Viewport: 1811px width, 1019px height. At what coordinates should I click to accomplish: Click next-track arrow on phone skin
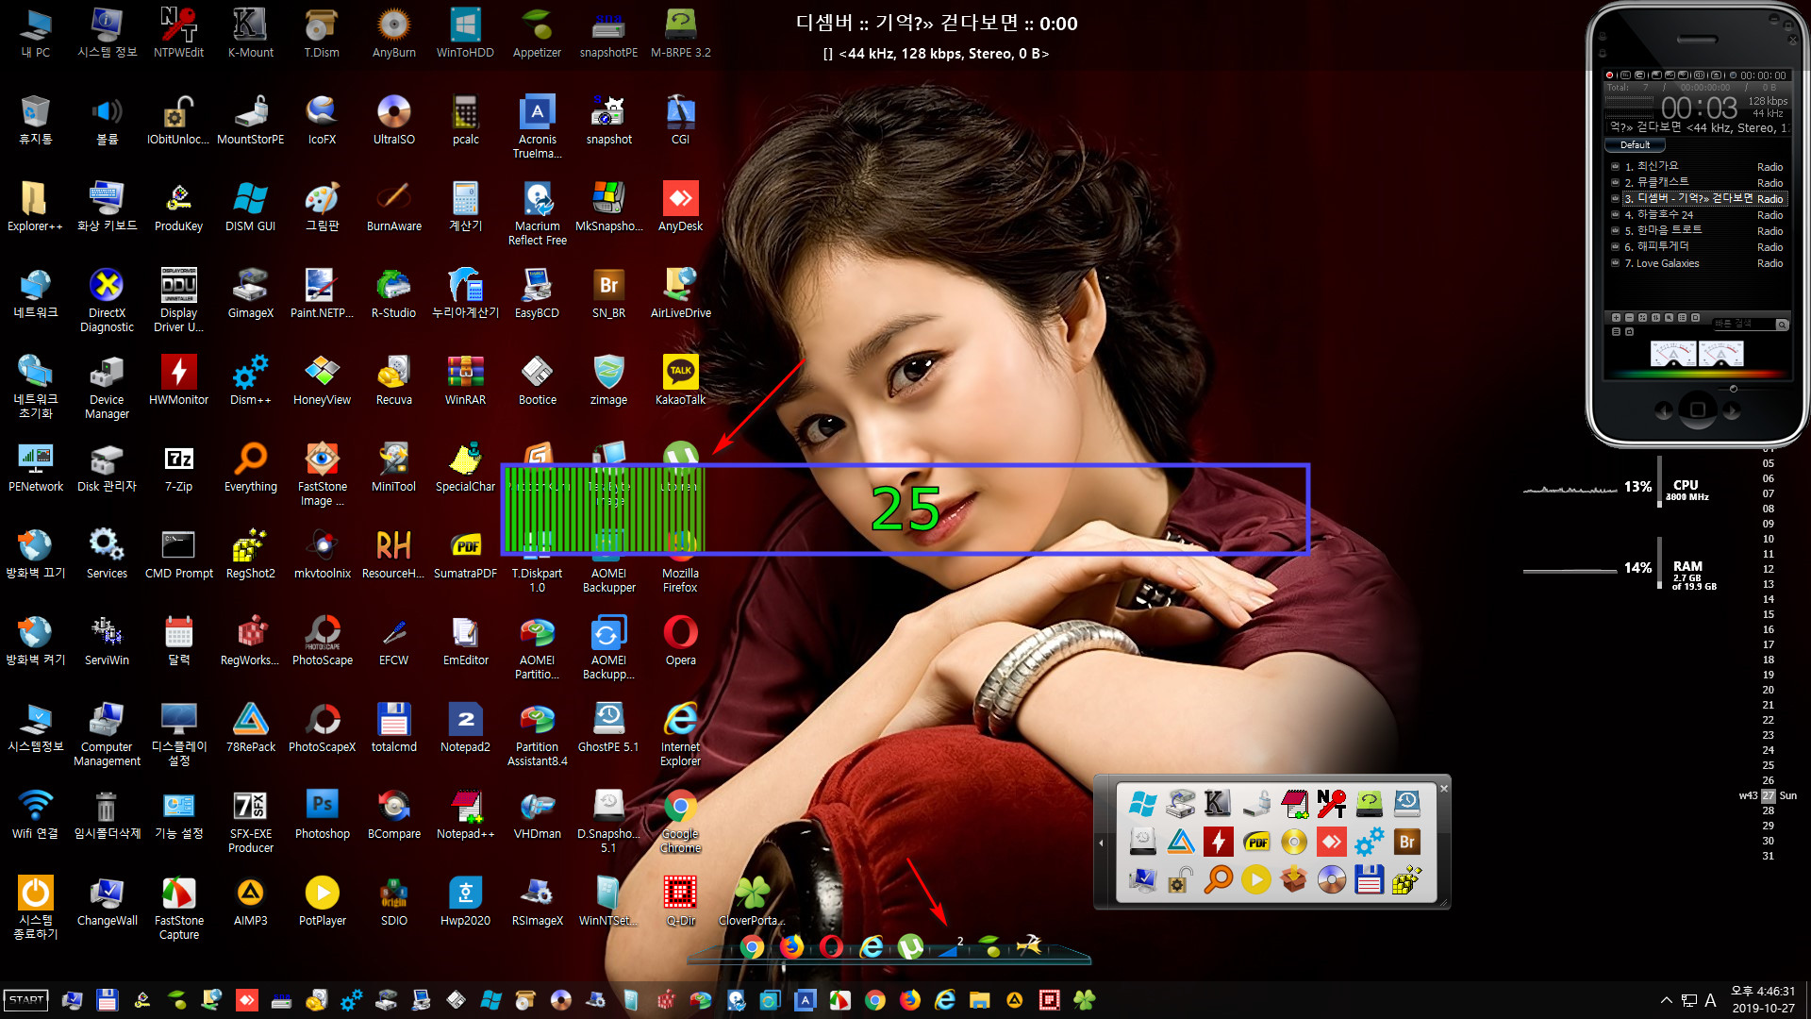1732,410
